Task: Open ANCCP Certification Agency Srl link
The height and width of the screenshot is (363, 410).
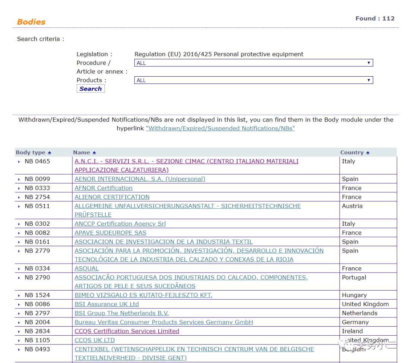Action: pyautogui.click(x=120, y=224)
